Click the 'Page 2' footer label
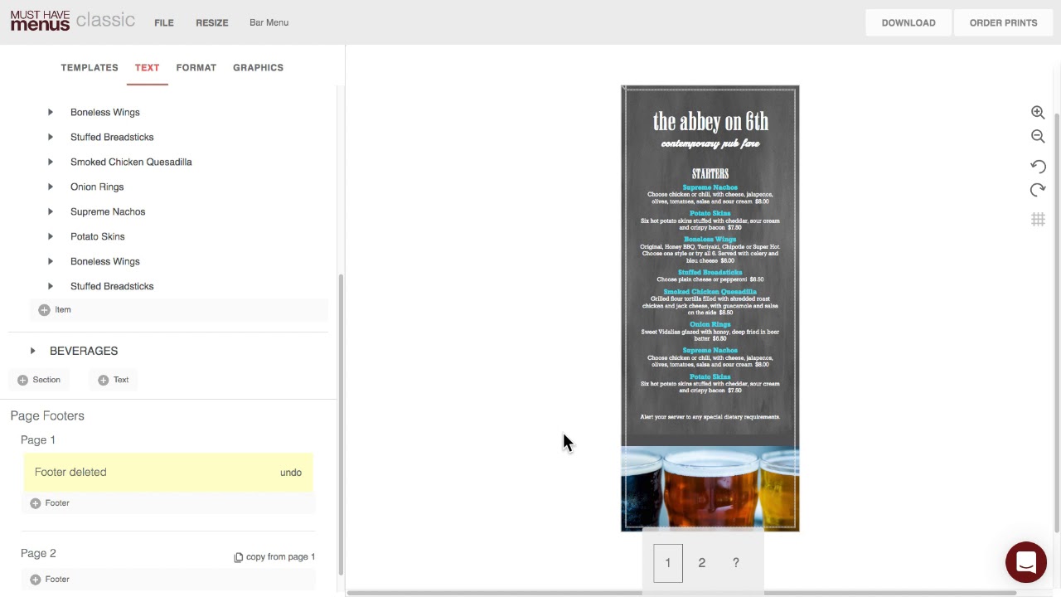The width and height of the screenshot is (1061, 597). pyautogui.click(x=38, y=554)
